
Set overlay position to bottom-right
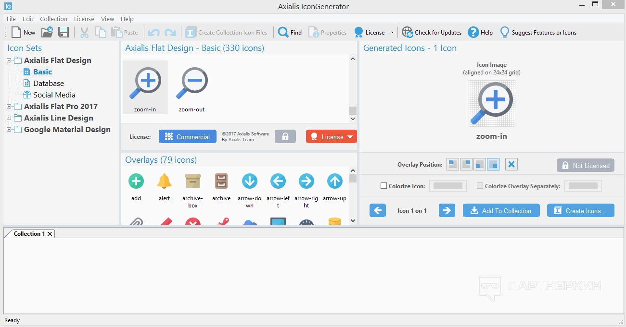pyautogui.click(x=493, y=165)
